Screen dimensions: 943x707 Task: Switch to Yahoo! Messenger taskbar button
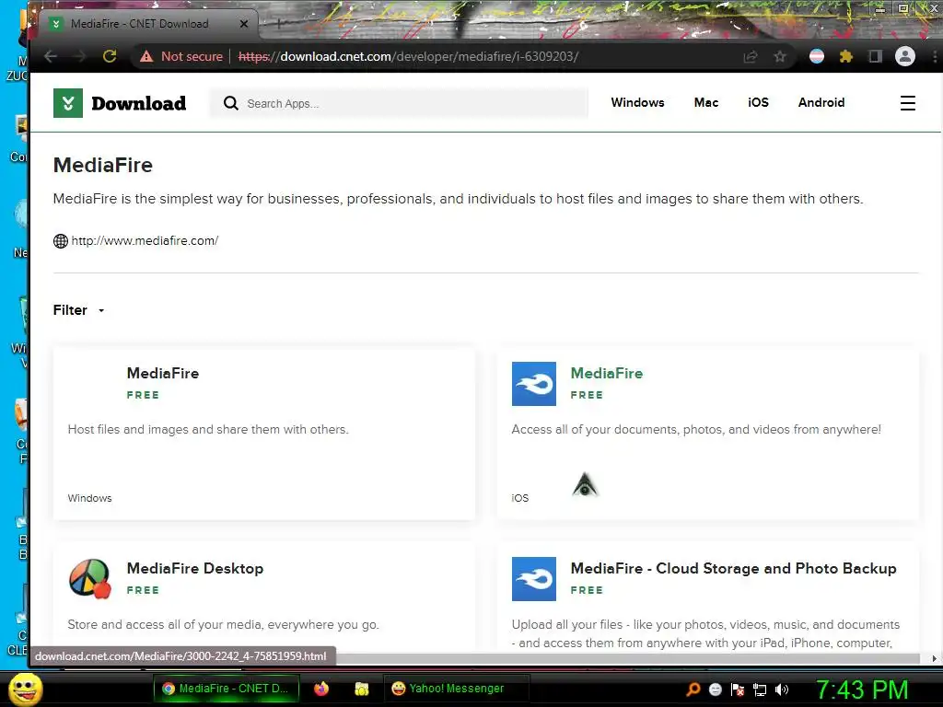pos(457,689)
